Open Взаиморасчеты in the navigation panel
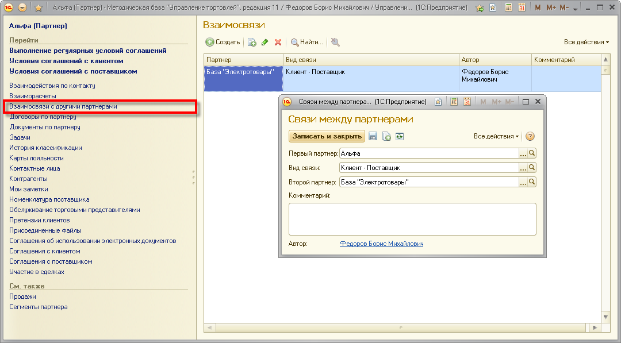This screenshot has width=621, height=343. point(33,96)
